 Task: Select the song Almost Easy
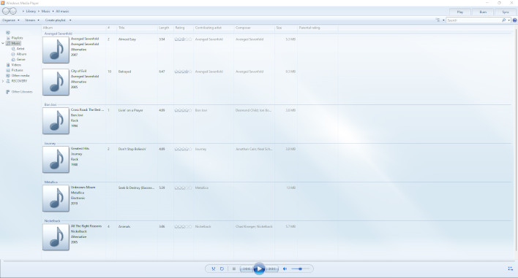tap(127, 39)
